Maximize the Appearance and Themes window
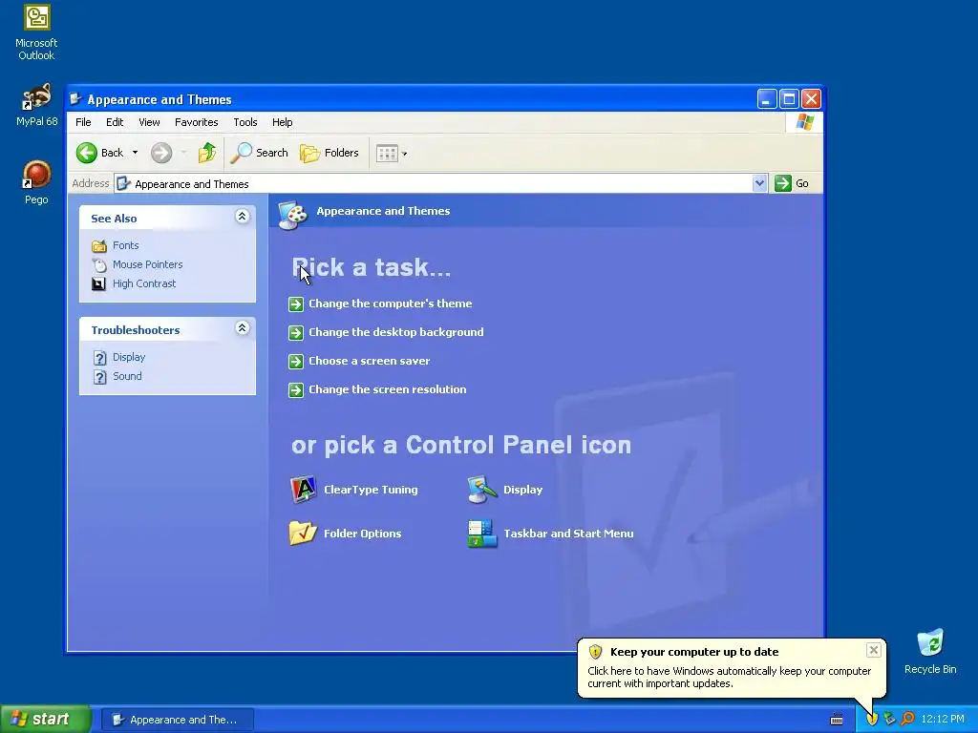This screenshot has height=733, width=978. click(x=789, y=99)
